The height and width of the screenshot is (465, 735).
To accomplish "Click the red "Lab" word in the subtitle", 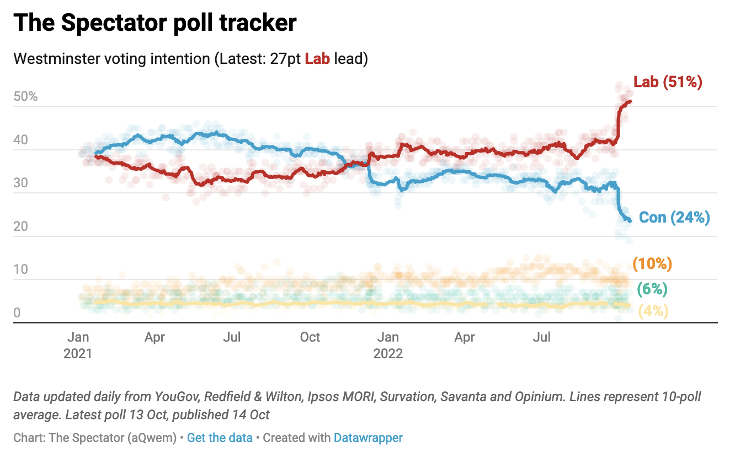I will pyautogui.click(x=317, y=59).
